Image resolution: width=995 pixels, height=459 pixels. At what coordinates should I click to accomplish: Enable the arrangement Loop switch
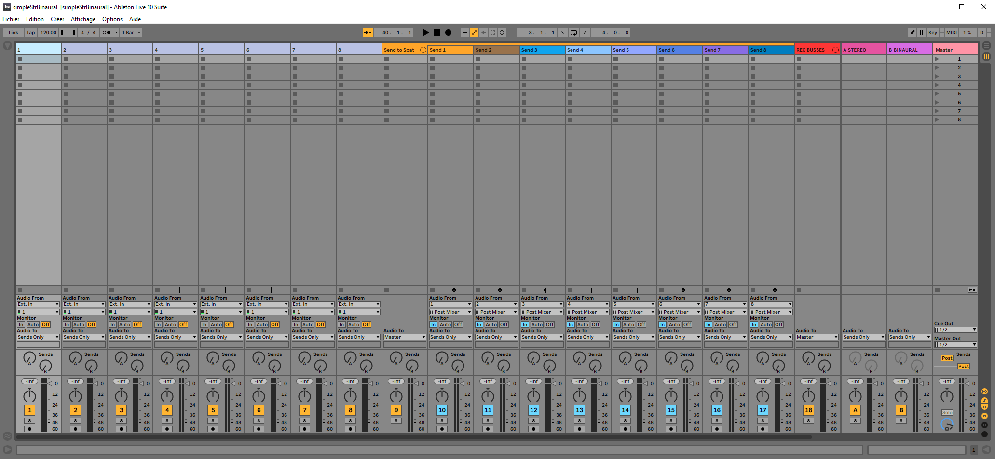pyautogui.click(x=573, y=33)
